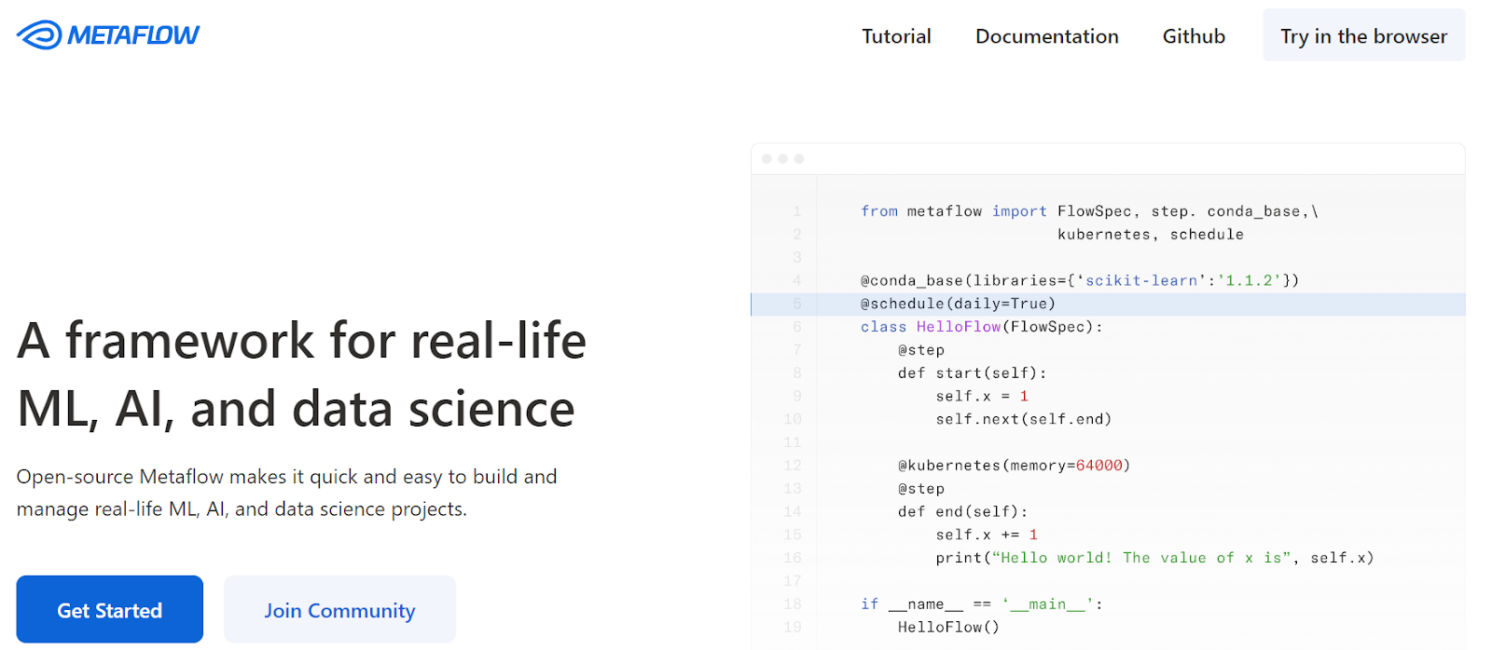Screen dimensions: 1492x650
Task: Click line number 12 in code gutter
Action: coord(793,466)
